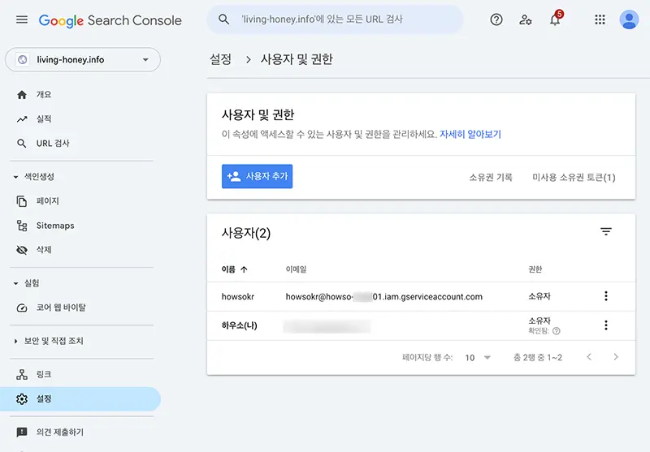Open the user settings gear icon
This screenshot has width=650, height=452.
[x=526, y=19]
